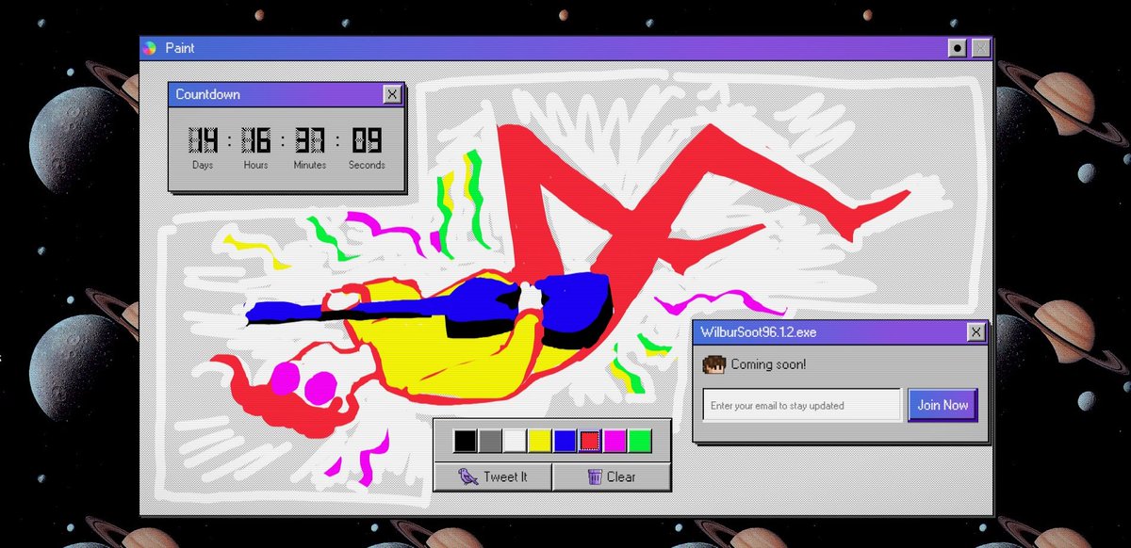
Task: Click the Minutes countdown digits
Action: coord(310,141)
